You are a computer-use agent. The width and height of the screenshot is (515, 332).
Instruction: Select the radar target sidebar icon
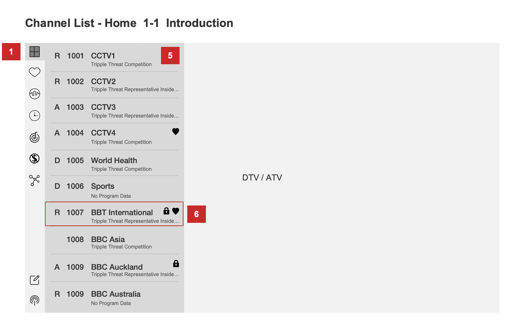click(35, 137)
